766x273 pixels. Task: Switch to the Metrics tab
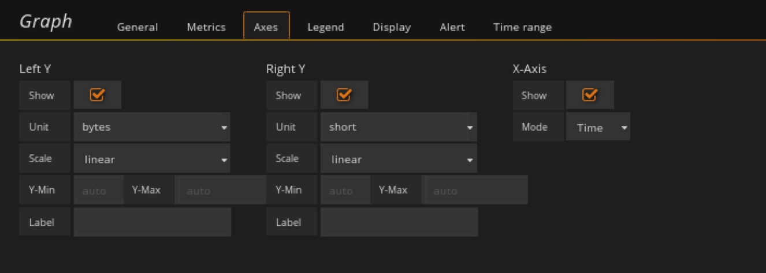[x=206, y=27]
